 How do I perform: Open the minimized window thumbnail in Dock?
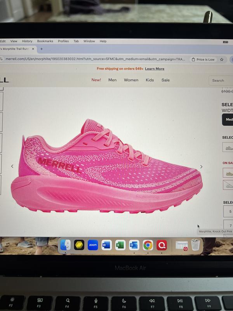[x=182, y=246]
